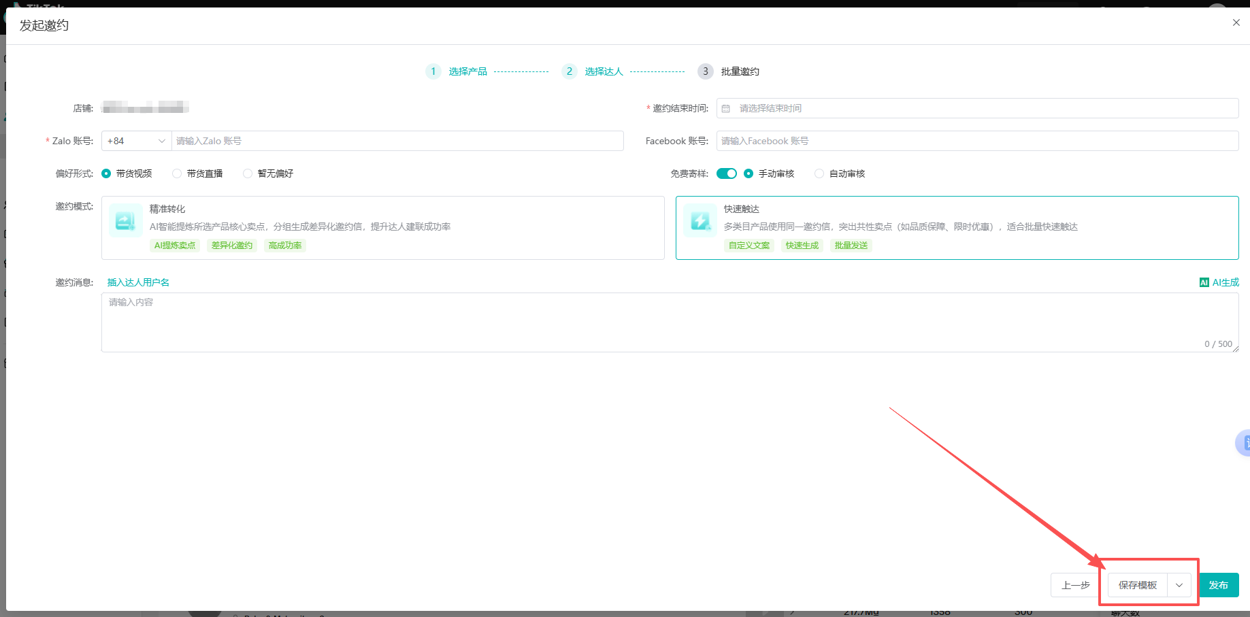Screen dimensions: 1250x617
Task: Go to step 1 选择产品
Action: tap(467, 71)
